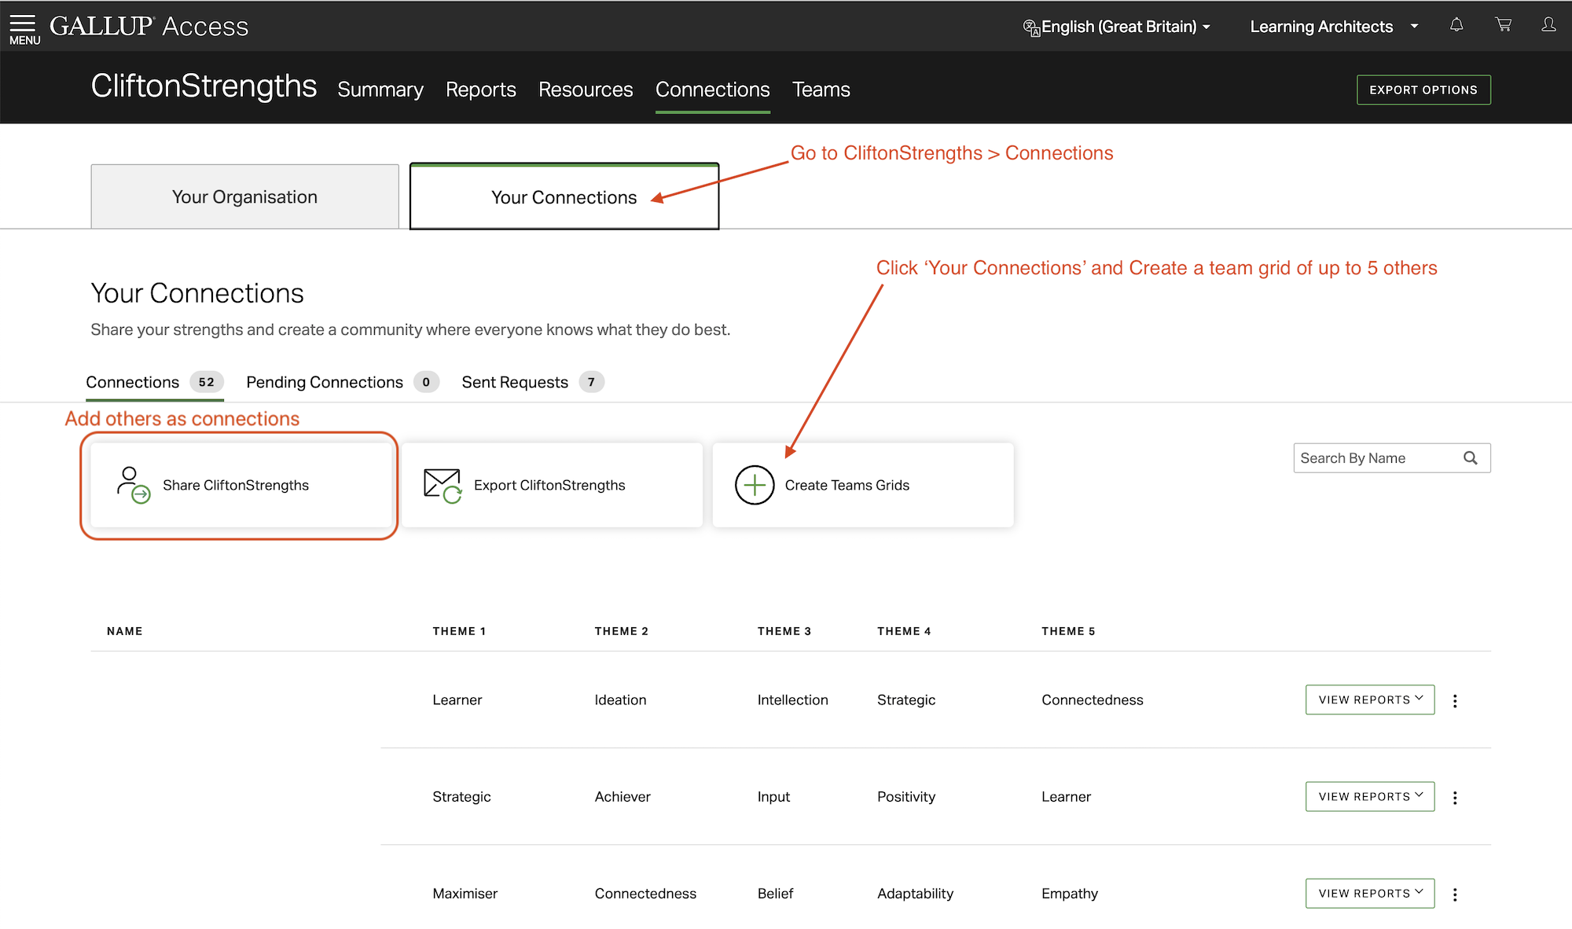
Task: Click the Export CliftonStrengths envelope icon
Action: tap(443, 485)
